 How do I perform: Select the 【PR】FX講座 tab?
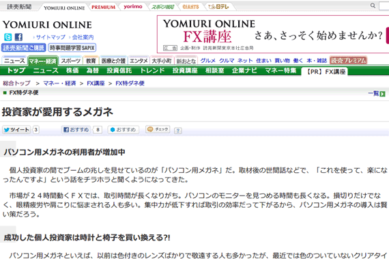pos(325,72)
